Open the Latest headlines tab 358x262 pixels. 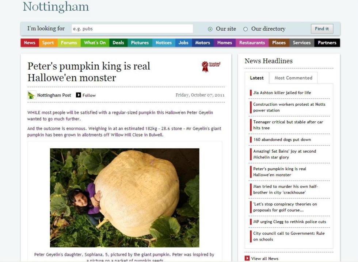257,78
